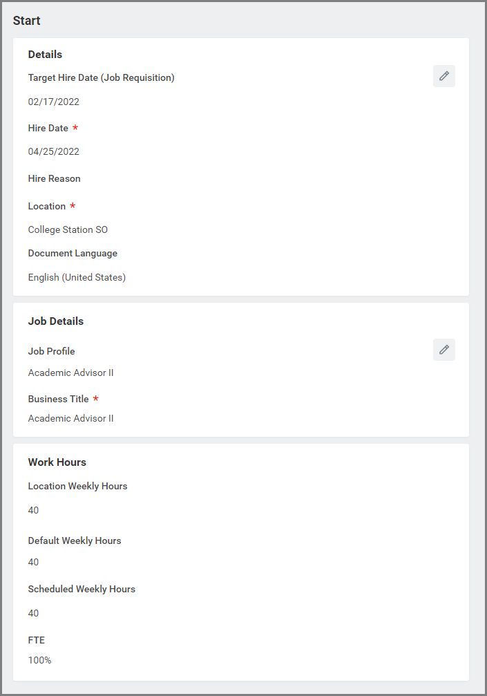Select the Target Hire Date value 02/17/2022
Screen dimensions: 487x696
pyautogui.click(x=53, y=102)
